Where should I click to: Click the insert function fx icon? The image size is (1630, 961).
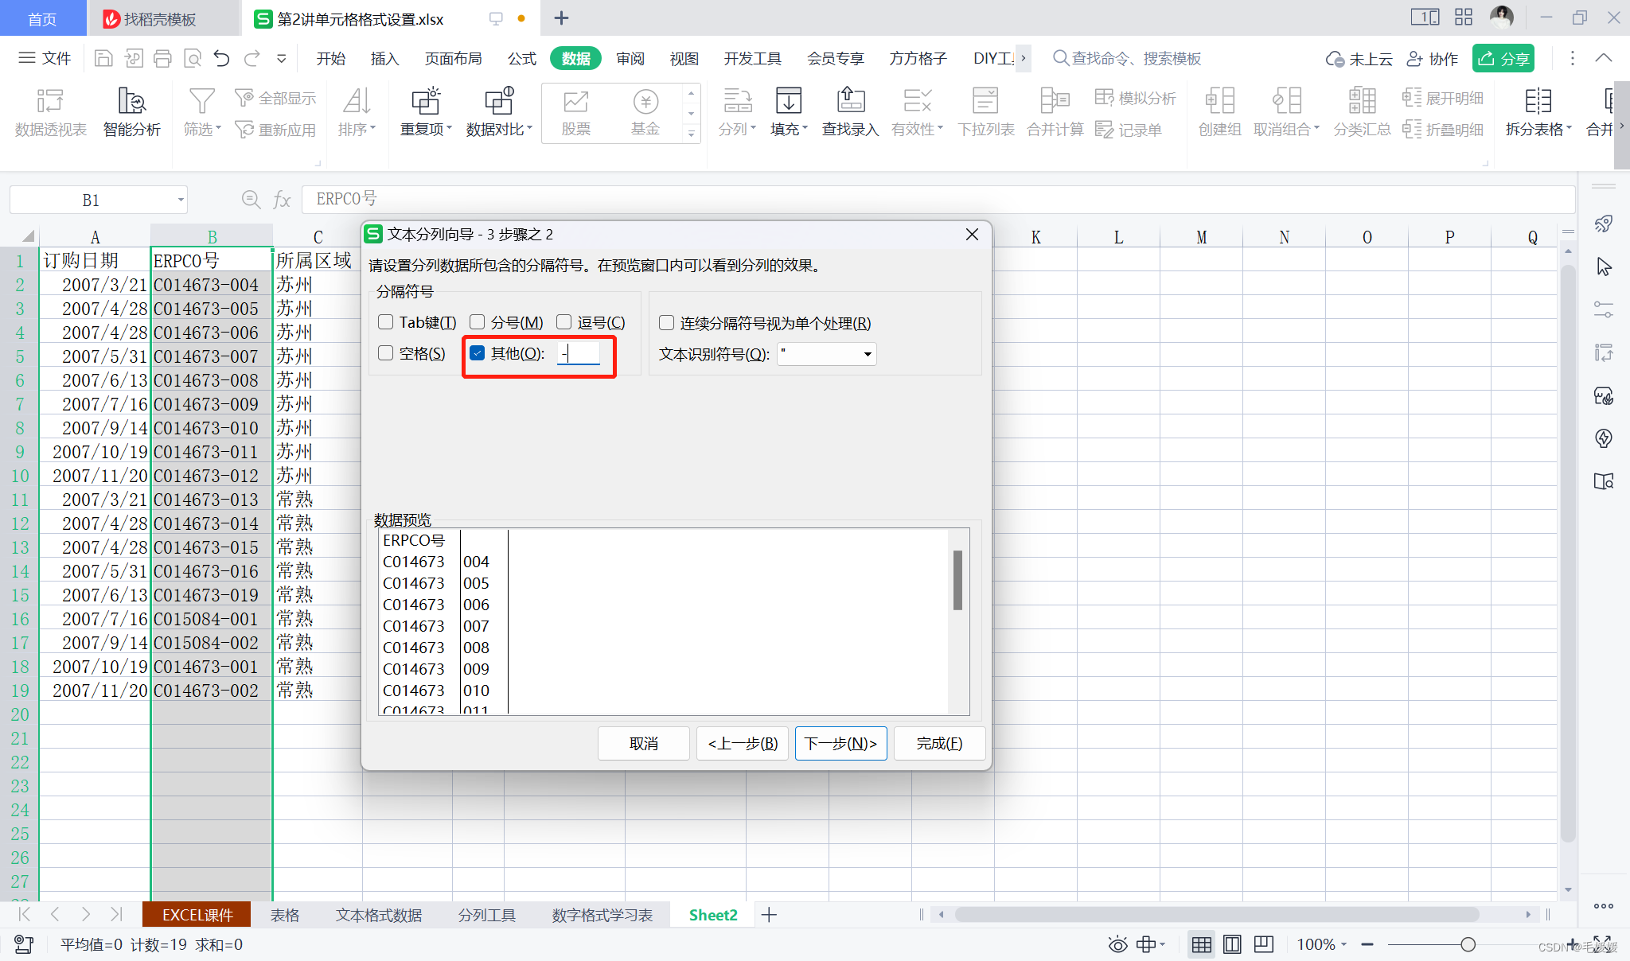[x=282, y=200]
